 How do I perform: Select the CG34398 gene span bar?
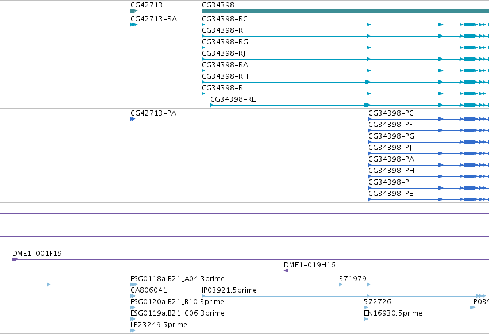coord(345,11)
